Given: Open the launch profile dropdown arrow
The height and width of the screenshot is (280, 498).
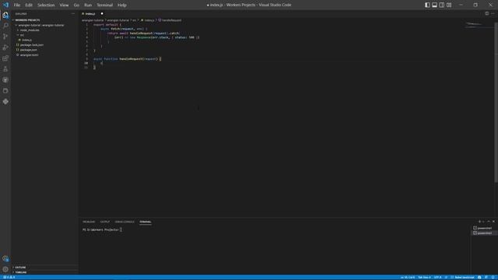Looking at the screenshot, I should coord(484,222).
